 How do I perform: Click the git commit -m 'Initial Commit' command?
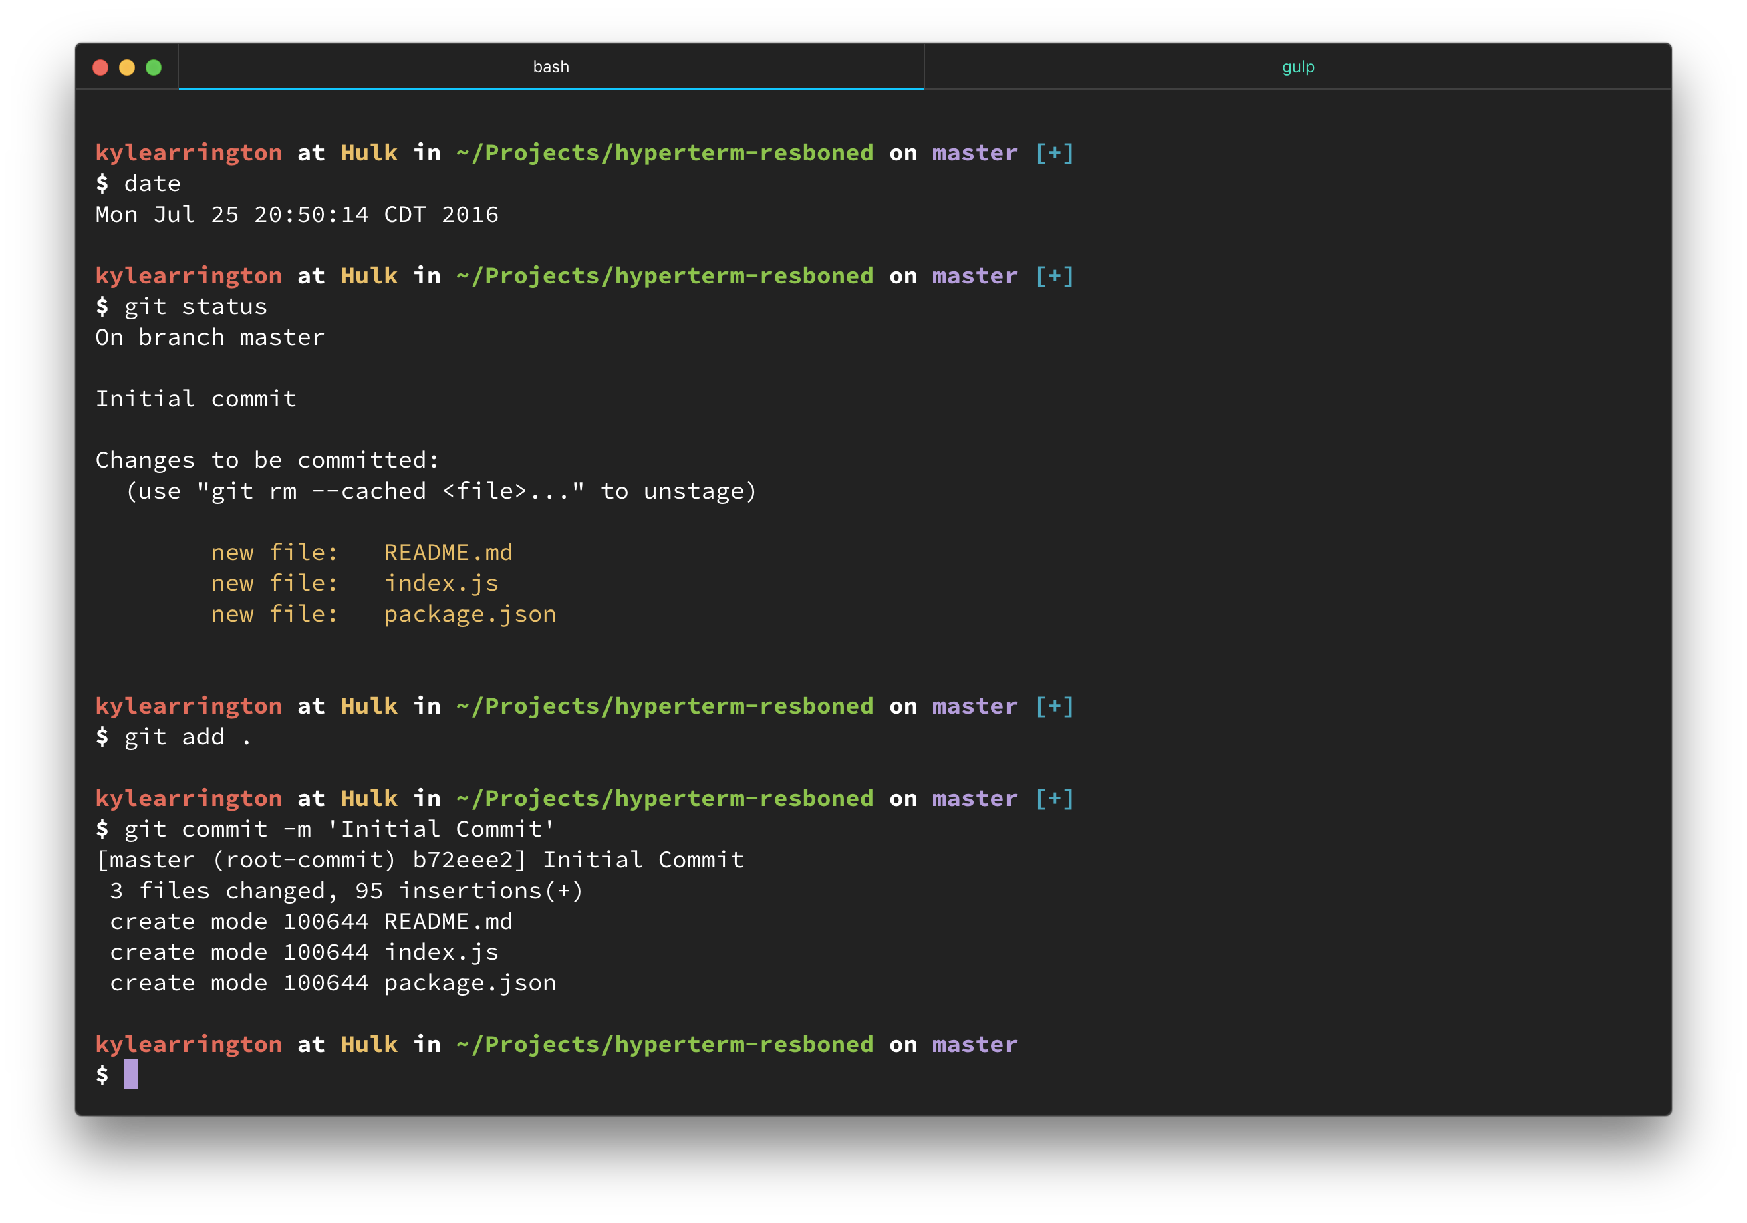(x=339, y=829)
